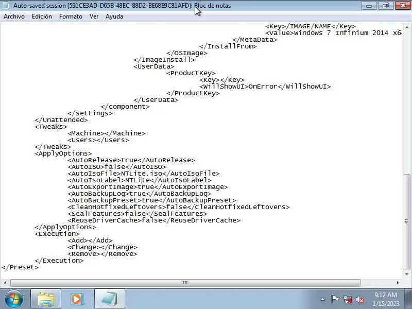Click the closing </component> tag
Screen dimensions: 412x309
click(x=125, y=107)
